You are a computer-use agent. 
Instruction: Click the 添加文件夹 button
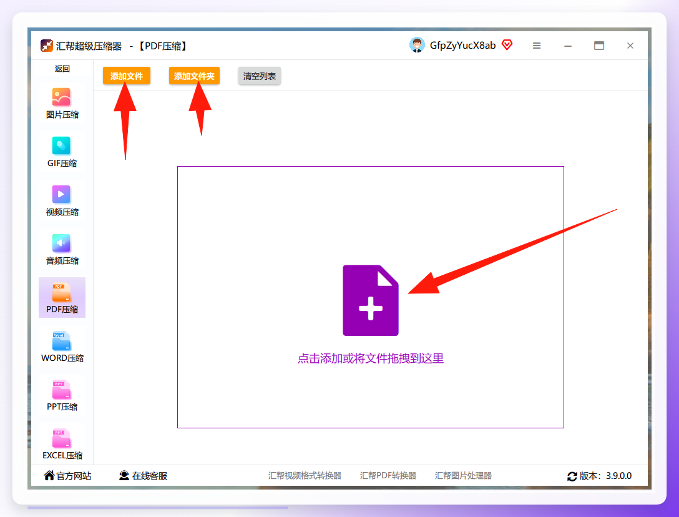click(194, 76)
